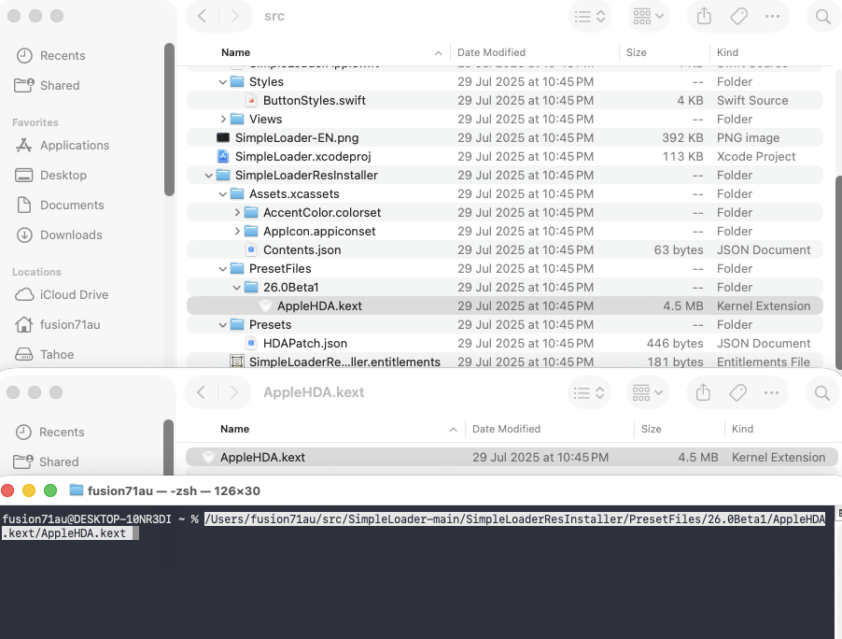Open group-by dropdown in AppleHDA.kext window
The width and height of the screenshot is (842, 639).
click(x=647, y=393)
